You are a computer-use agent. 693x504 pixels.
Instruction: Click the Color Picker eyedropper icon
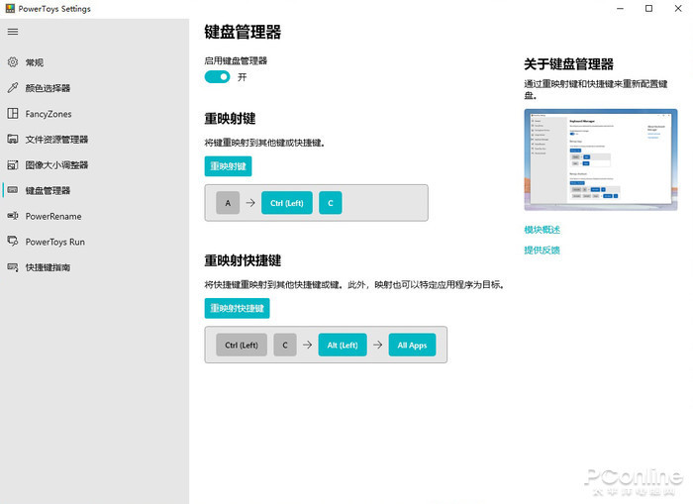[x=13, y=88]
